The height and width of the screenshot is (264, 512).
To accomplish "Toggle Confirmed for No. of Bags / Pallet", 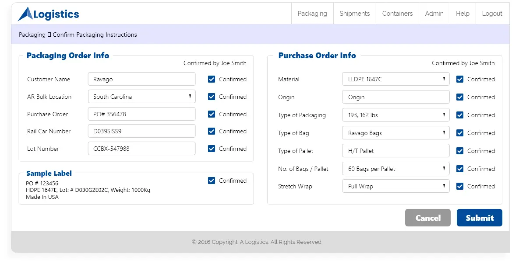I will pyautogui.click(x=460, y=169).
